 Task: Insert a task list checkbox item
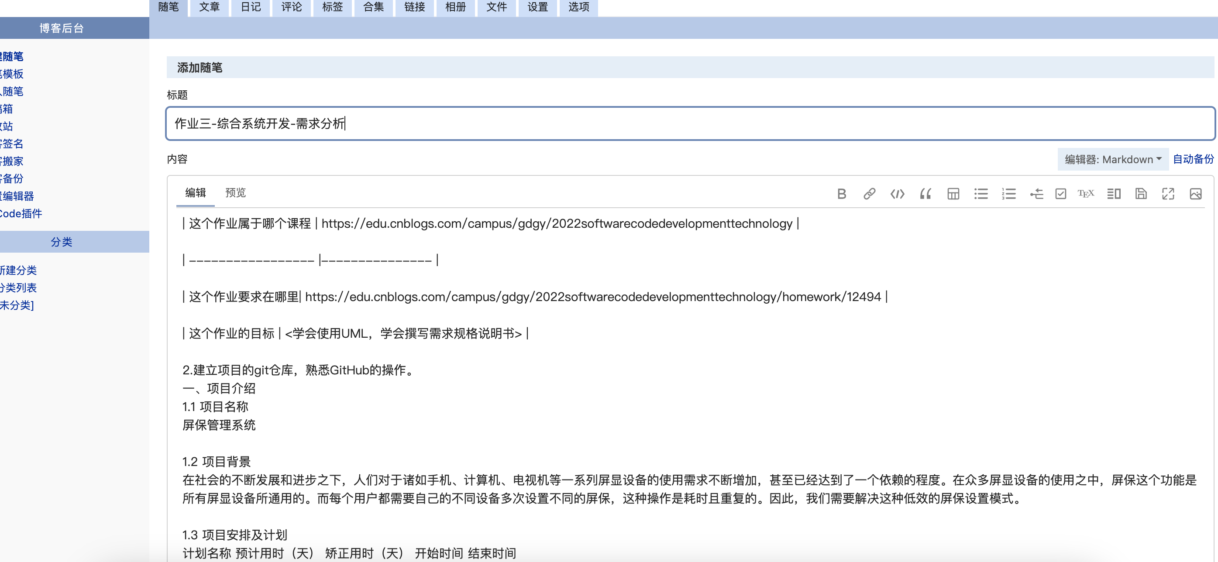pos(1060,194)
